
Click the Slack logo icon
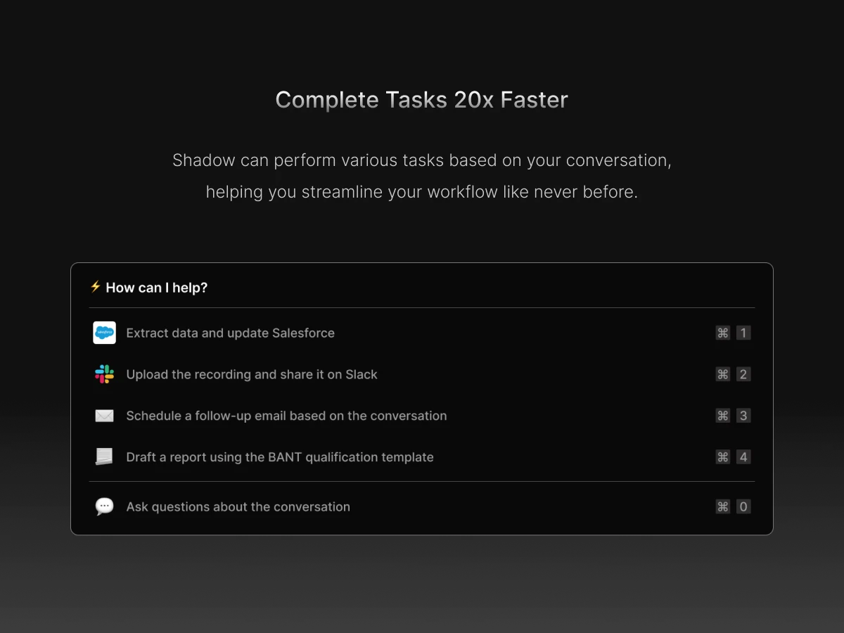[x=104, y=374]
